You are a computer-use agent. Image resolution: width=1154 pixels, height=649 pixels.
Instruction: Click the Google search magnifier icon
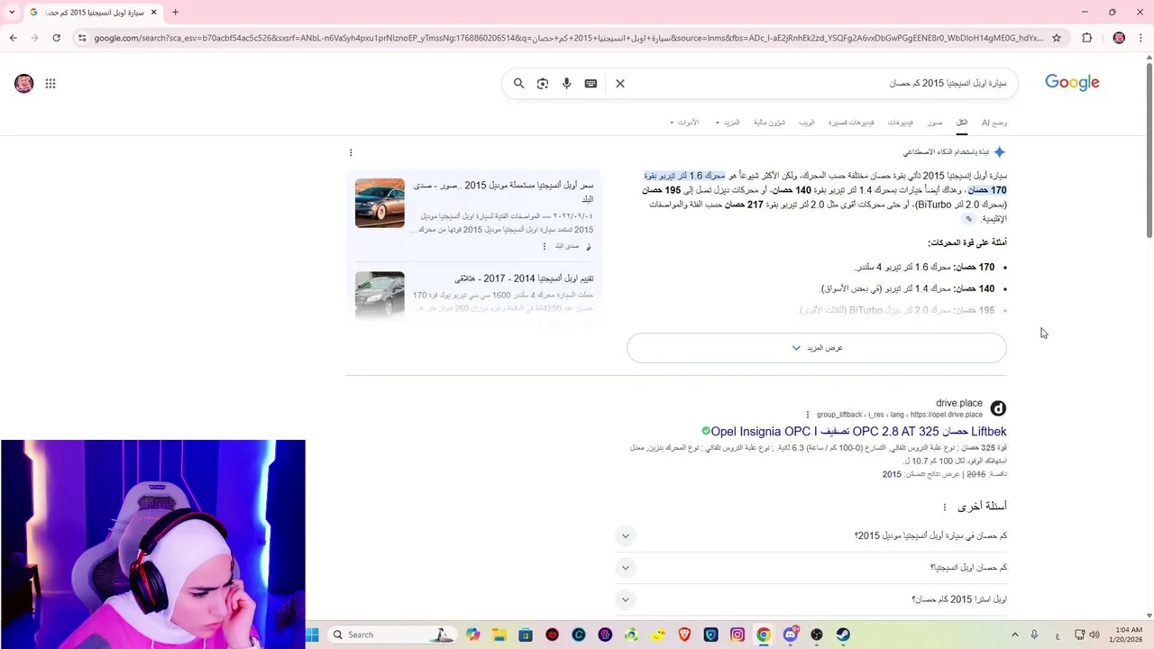tap(518, 83)
